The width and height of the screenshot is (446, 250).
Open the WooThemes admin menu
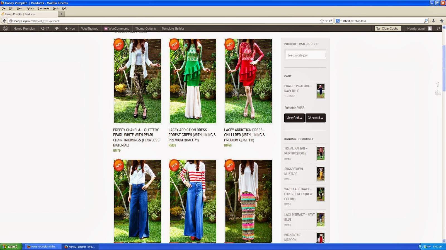pyautogui.click(x=90, y=28)
